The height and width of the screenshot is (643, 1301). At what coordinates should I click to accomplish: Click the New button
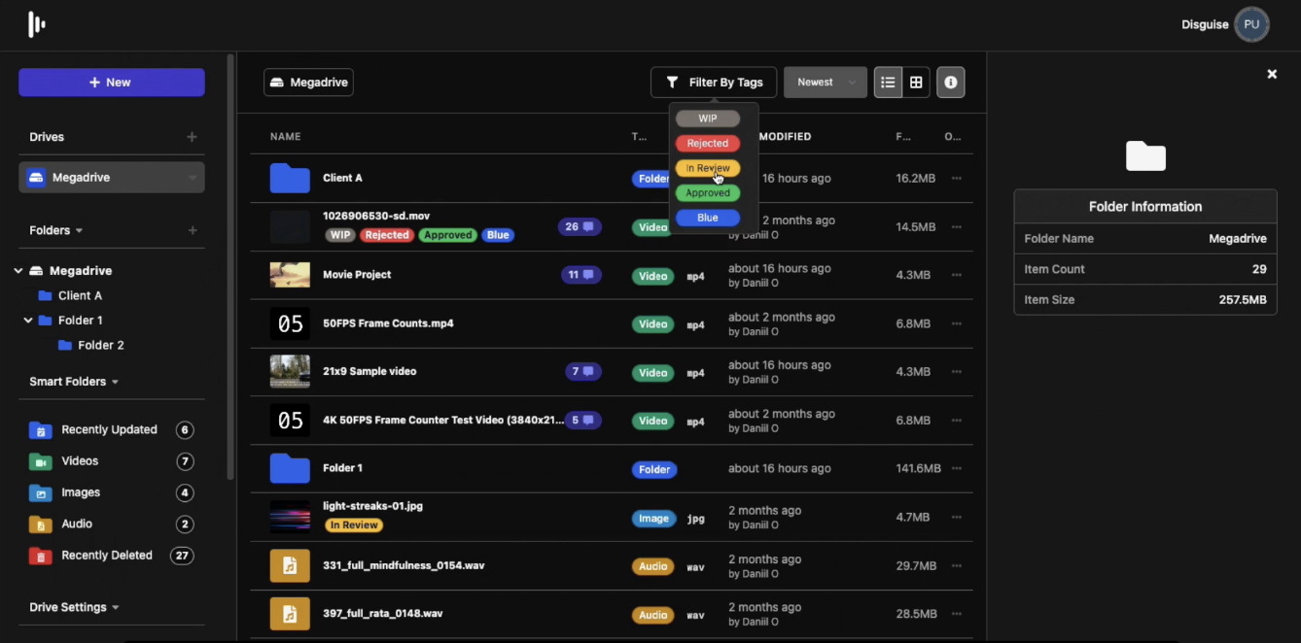[x=112, y=83]
